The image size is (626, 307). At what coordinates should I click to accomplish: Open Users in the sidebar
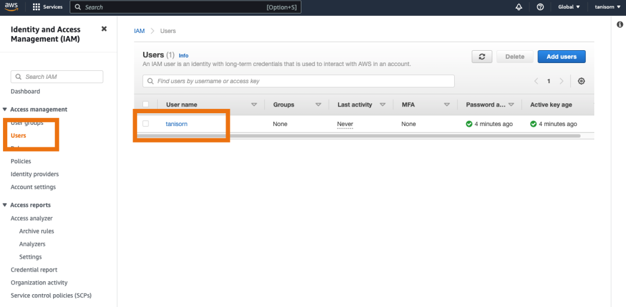pyautogui.click(x=18, y=136)
